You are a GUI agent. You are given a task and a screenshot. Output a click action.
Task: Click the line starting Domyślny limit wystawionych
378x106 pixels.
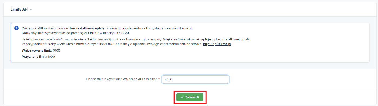[75, 33]
